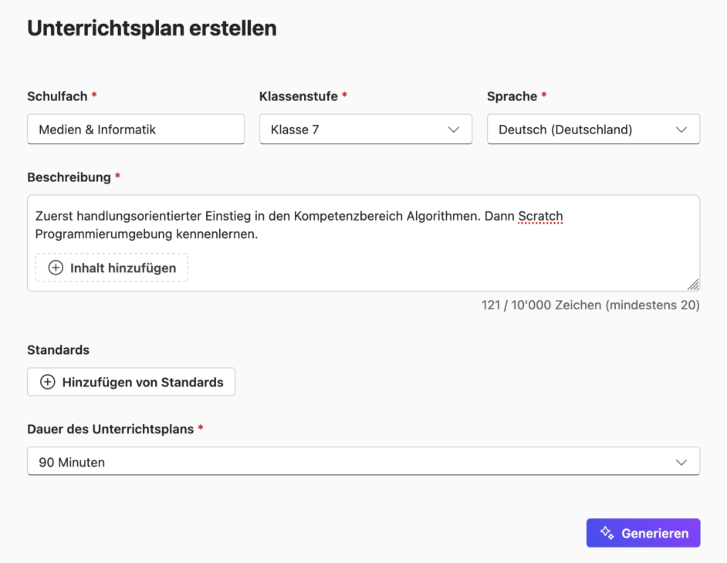Click the 121 / 10'000 Zeichen counter text
Viewport: 727px width, 563px height.
(590, 305)
